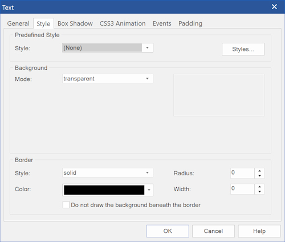Image resolution: width=285 pixels, height=242 pixels.
Task: Enable Do not draw background beneath border
Action: 66,205
